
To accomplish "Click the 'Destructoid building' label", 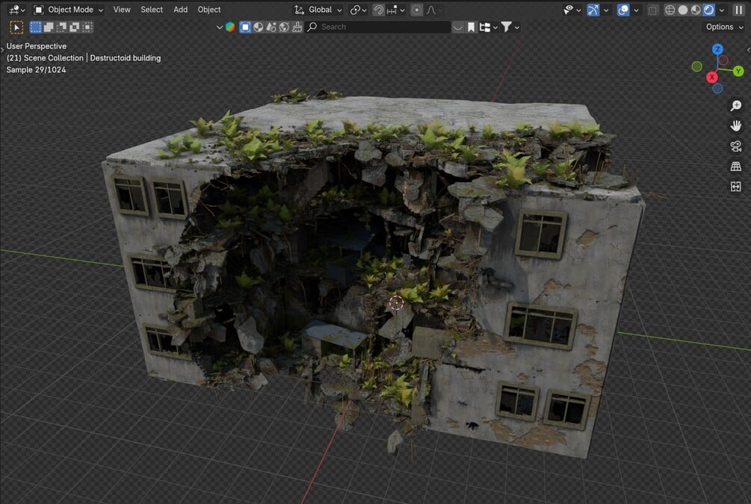I will (x=126, y=58).
